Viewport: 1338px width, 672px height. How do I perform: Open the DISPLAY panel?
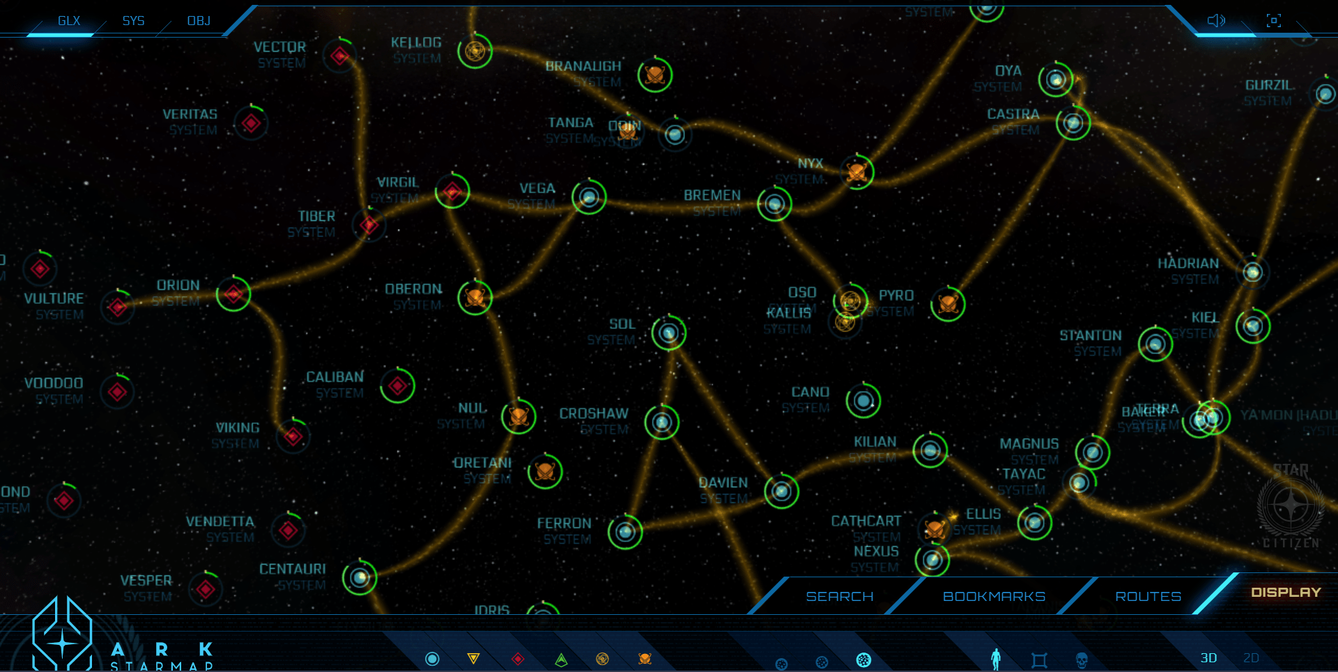(x=1286, y=593)
